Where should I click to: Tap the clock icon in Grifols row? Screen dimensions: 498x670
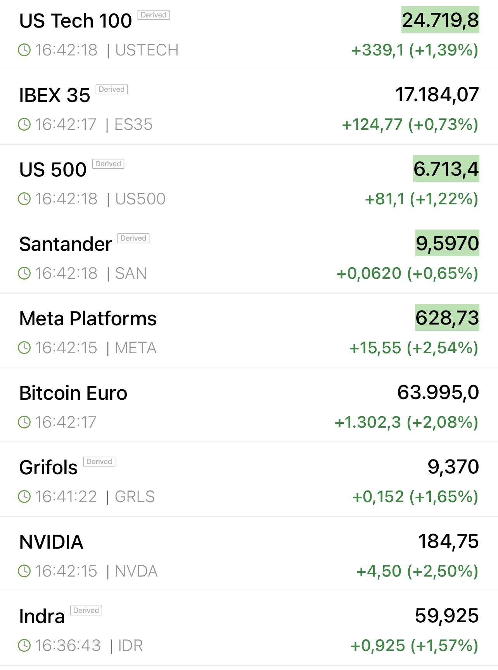coord(24,497)
